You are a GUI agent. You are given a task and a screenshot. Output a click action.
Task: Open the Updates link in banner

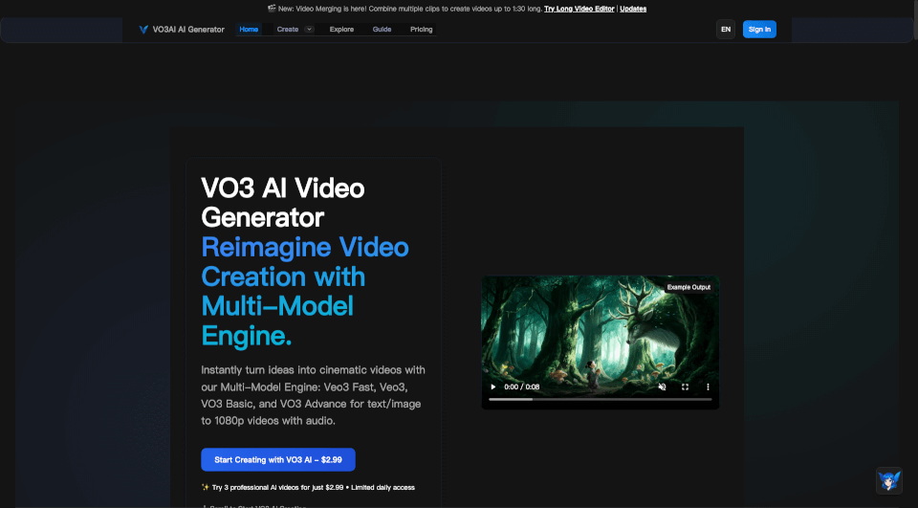[633, 9]
